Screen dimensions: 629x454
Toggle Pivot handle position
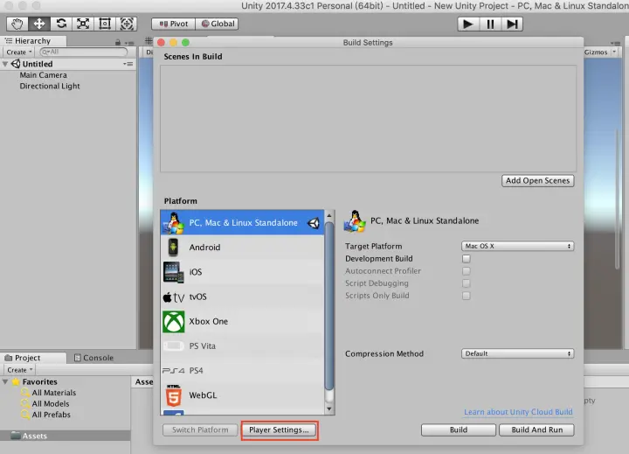(x=173, y=24)
